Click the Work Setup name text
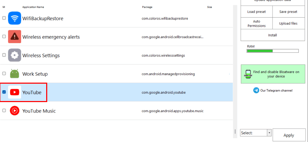The image size is (308, 142). point(35,74)
